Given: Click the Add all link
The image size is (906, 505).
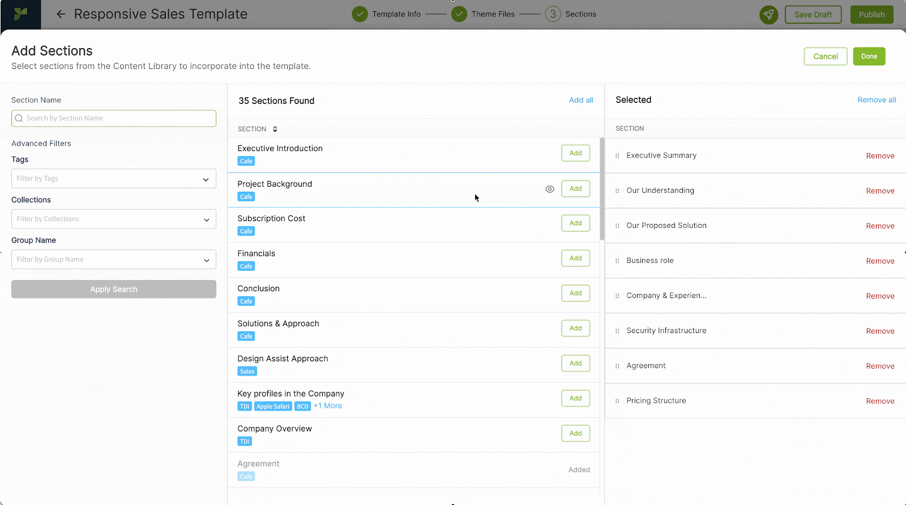Looking at the screenshot, I should point(581,100).
